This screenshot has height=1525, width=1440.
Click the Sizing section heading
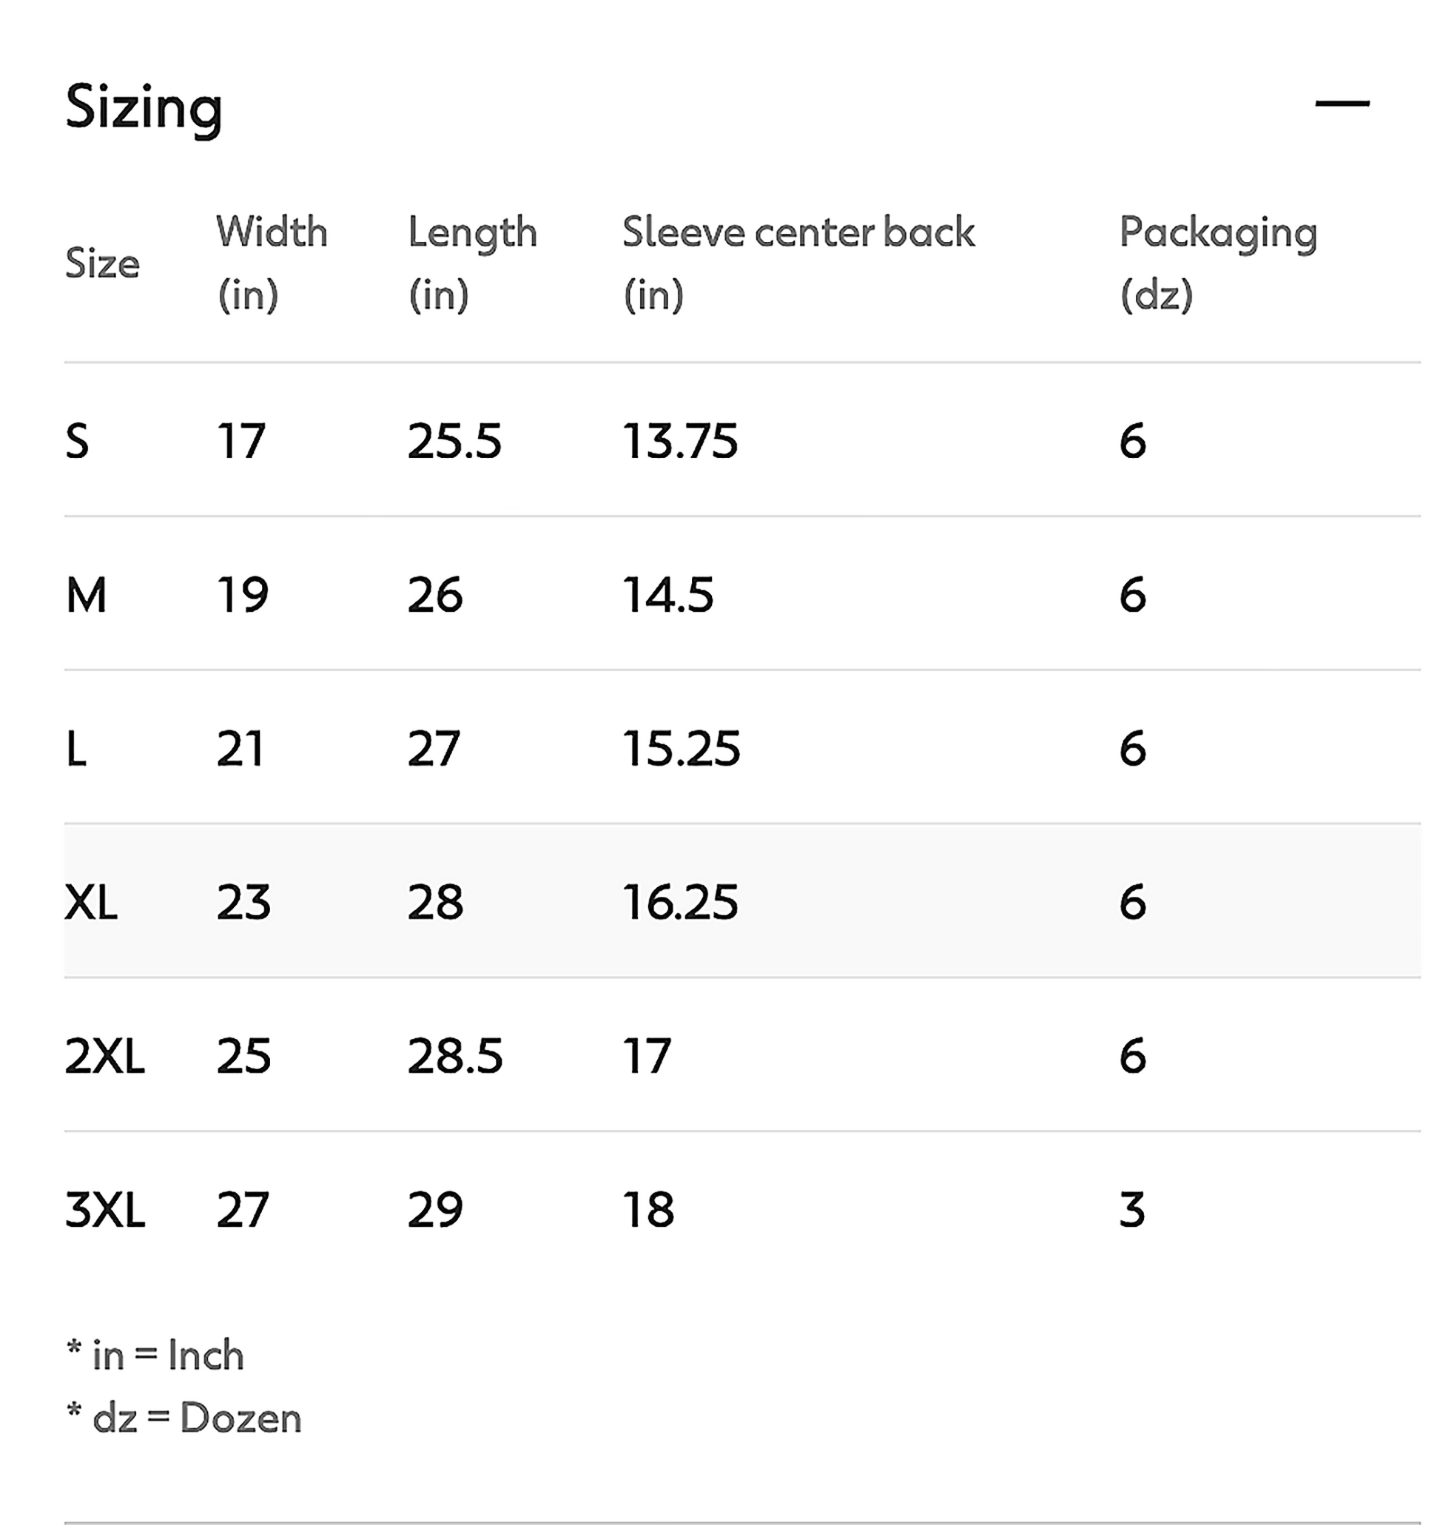pyautogui.click(x=144, y=107)
